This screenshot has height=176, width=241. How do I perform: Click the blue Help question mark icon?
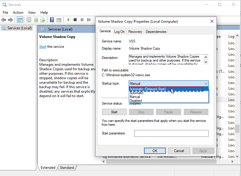tap(52, 20)
